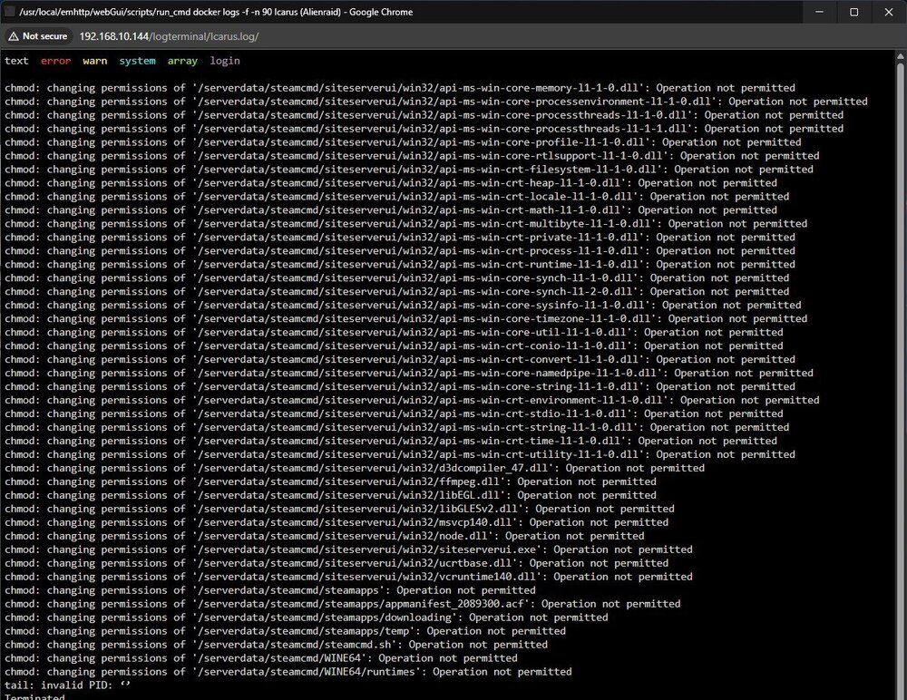Minimize the Chrome log window
Viewport: 907px width, 700px height.
click(x=819, y=12)
